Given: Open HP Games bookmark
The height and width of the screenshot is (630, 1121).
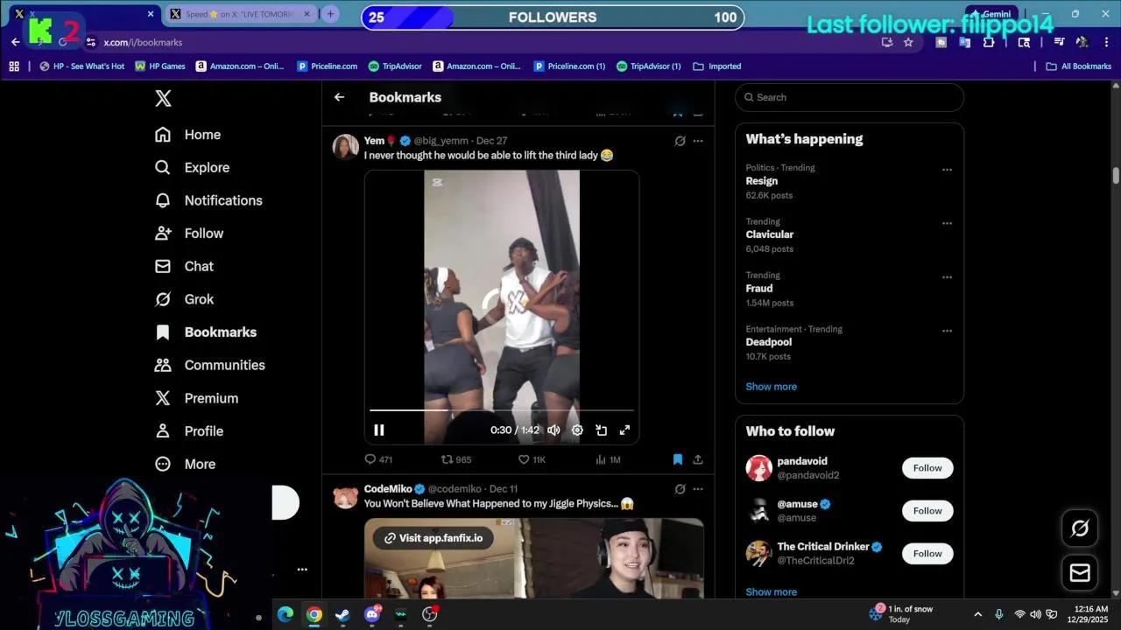Looking at the screenshot, I should [x=160, y=66].
